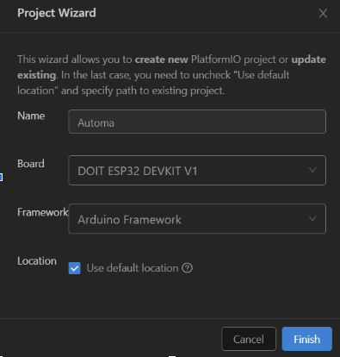The image size is (340, 357).
Task: Uncheck the Use default location checkbox
Action: (x=75, y=268)
